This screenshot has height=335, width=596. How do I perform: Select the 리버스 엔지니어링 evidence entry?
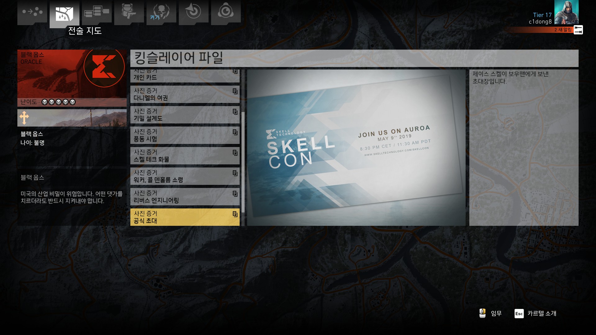pos(185,197)
